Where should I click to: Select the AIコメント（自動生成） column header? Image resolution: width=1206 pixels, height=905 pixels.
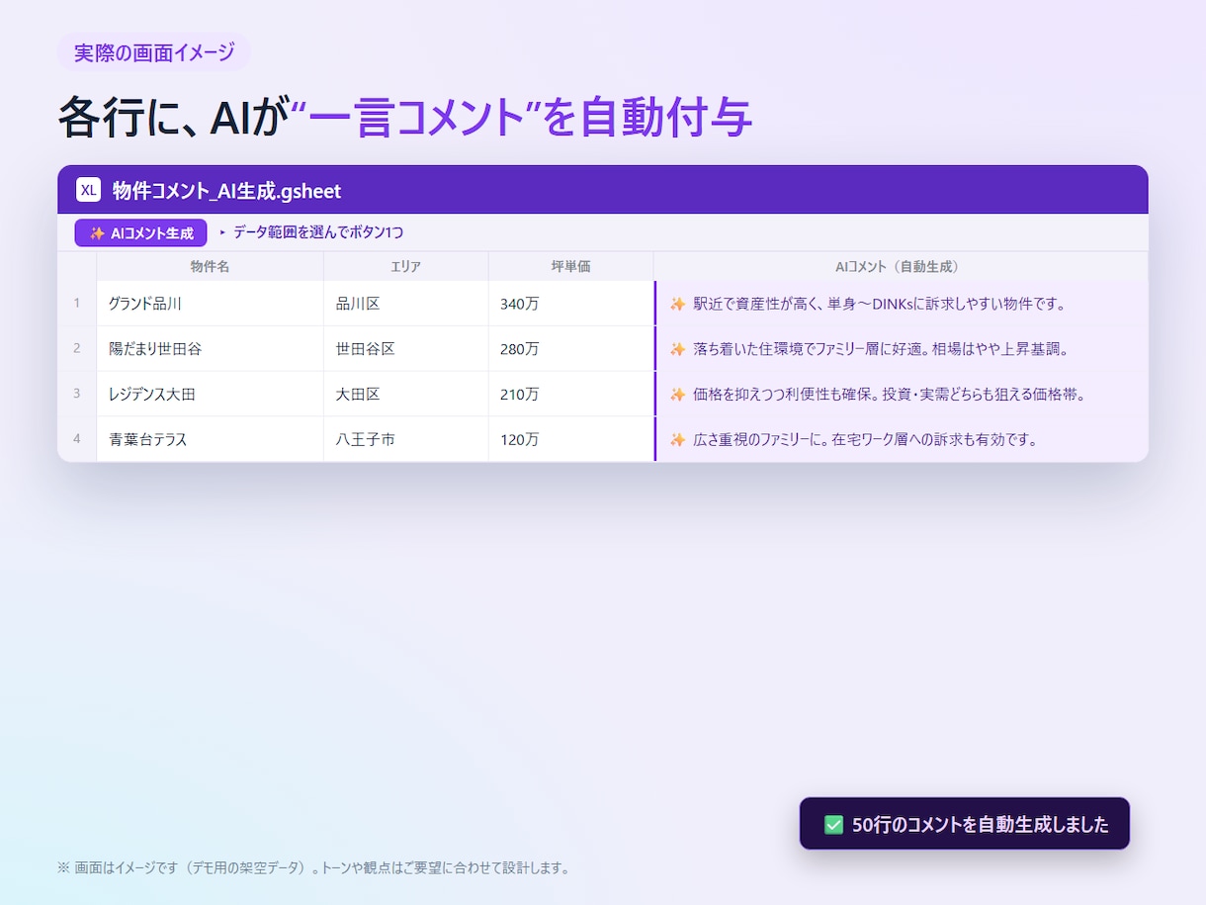[901, 266]
